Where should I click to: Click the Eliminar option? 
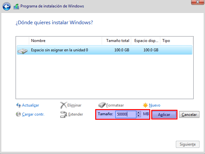pyautogui.click(x=74, y=105)
